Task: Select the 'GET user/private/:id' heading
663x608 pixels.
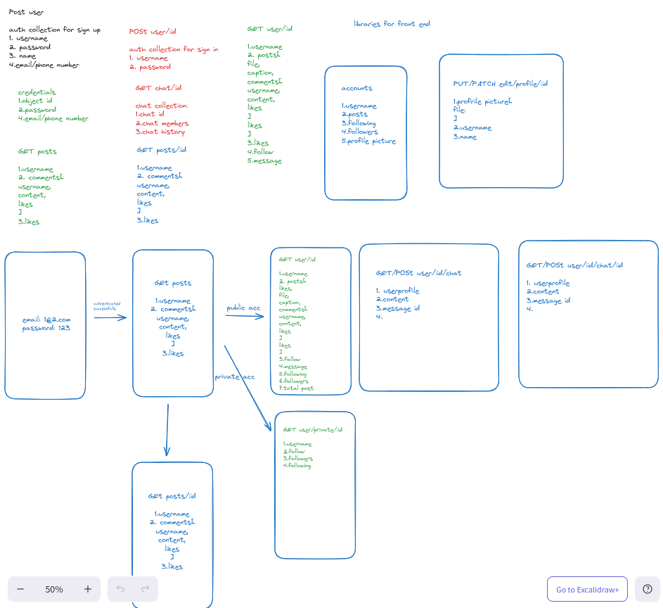Action: pyautogui.click(x=312, y=429)
